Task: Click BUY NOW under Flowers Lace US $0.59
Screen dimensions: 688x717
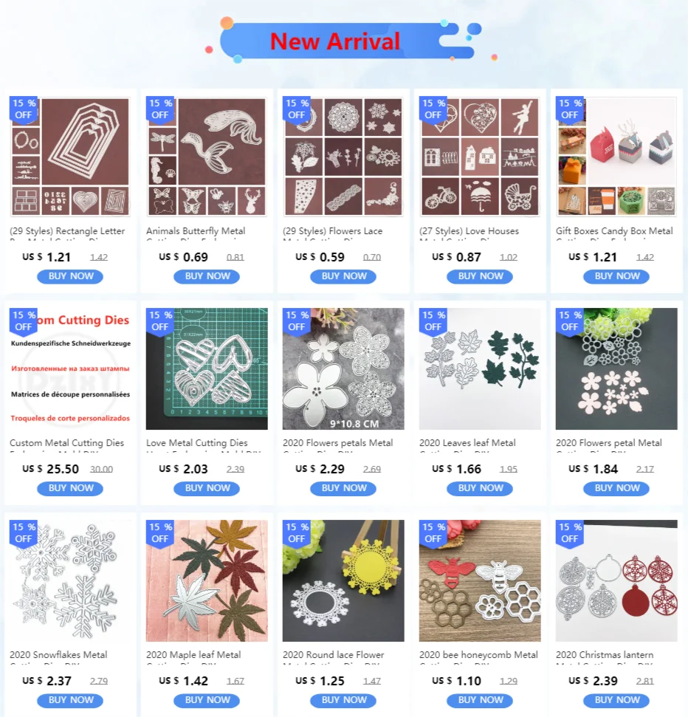Action: click(x=343, y=276)
